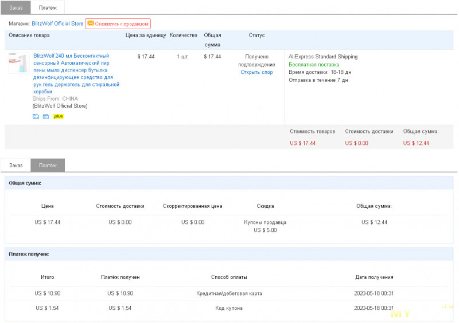The width and height of the screenshot is (459, 323).
Task: Click the red US $ 12.44 total
Action: (416, 143)
